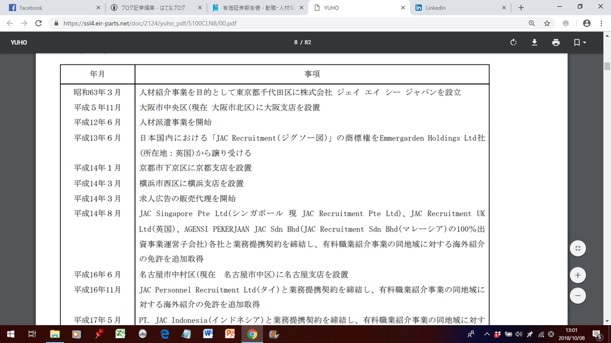Open the browser zoom indicator
611x343 pixels.
coord(532,23)
